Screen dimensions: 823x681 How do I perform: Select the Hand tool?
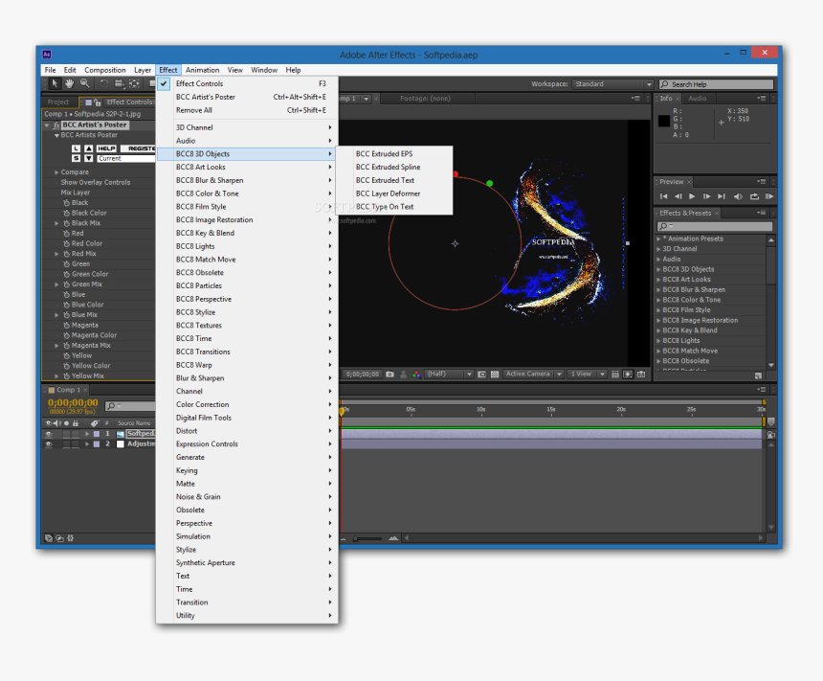(x=69, y=83)
